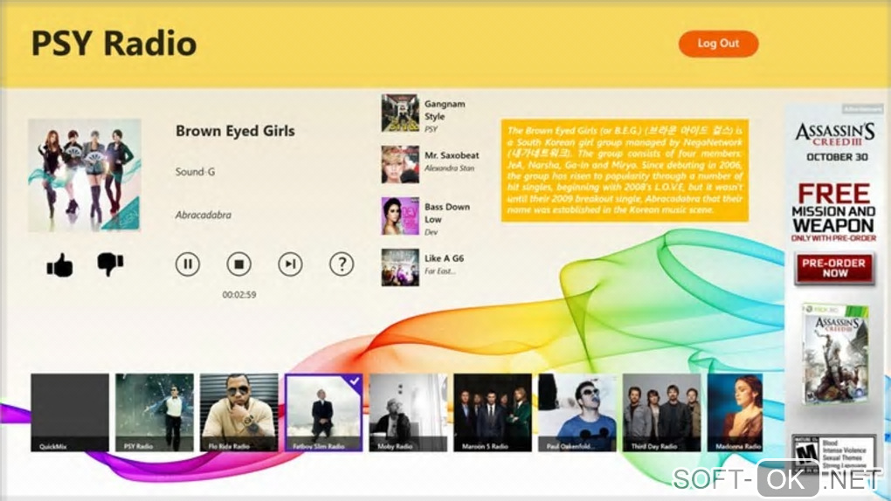Click the PSY Radio page title

tap(114, 44)
